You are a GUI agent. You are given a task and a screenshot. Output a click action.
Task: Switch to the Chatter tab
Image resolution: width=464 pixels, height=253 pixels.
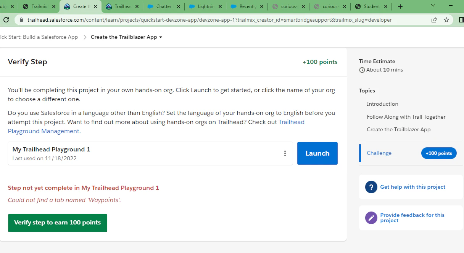click(163, 6)
